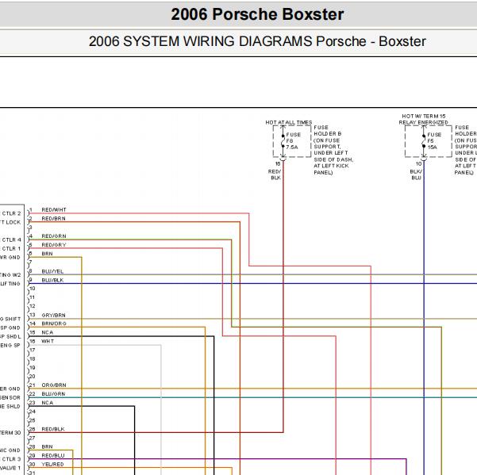
Task: Click the "YEL/RED" wire label at pin 30
Action: coord(52,465)
